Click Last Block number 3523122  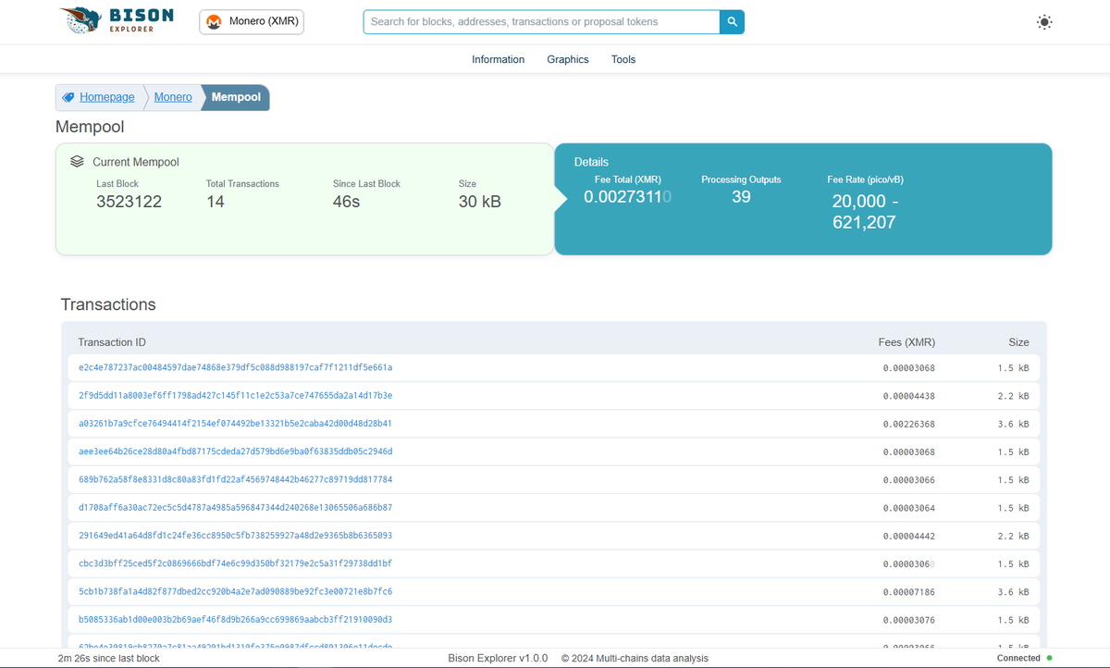[129, 202]
